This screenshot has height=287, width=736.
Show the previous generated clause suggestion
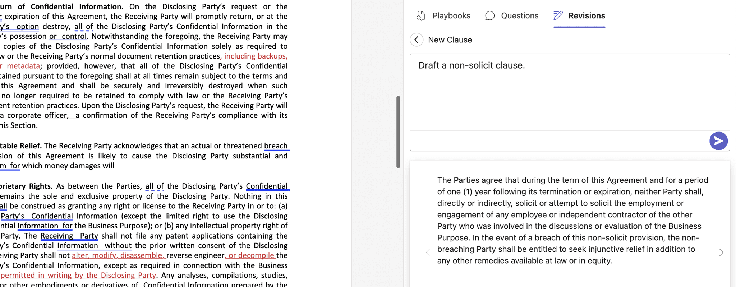point(428,253)
